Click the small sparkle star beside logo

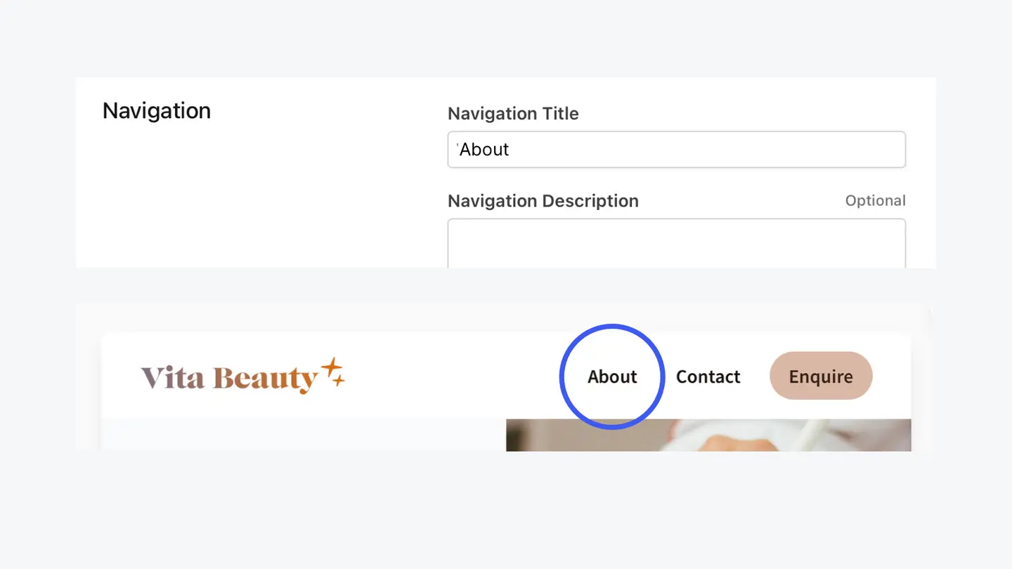click(339, 381)
